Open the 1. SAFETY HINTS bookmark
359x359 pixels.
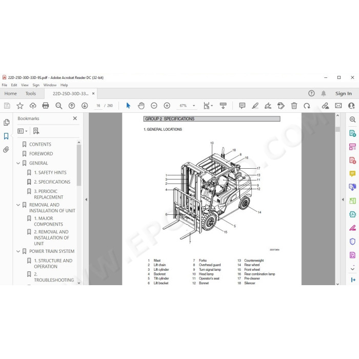50,172
